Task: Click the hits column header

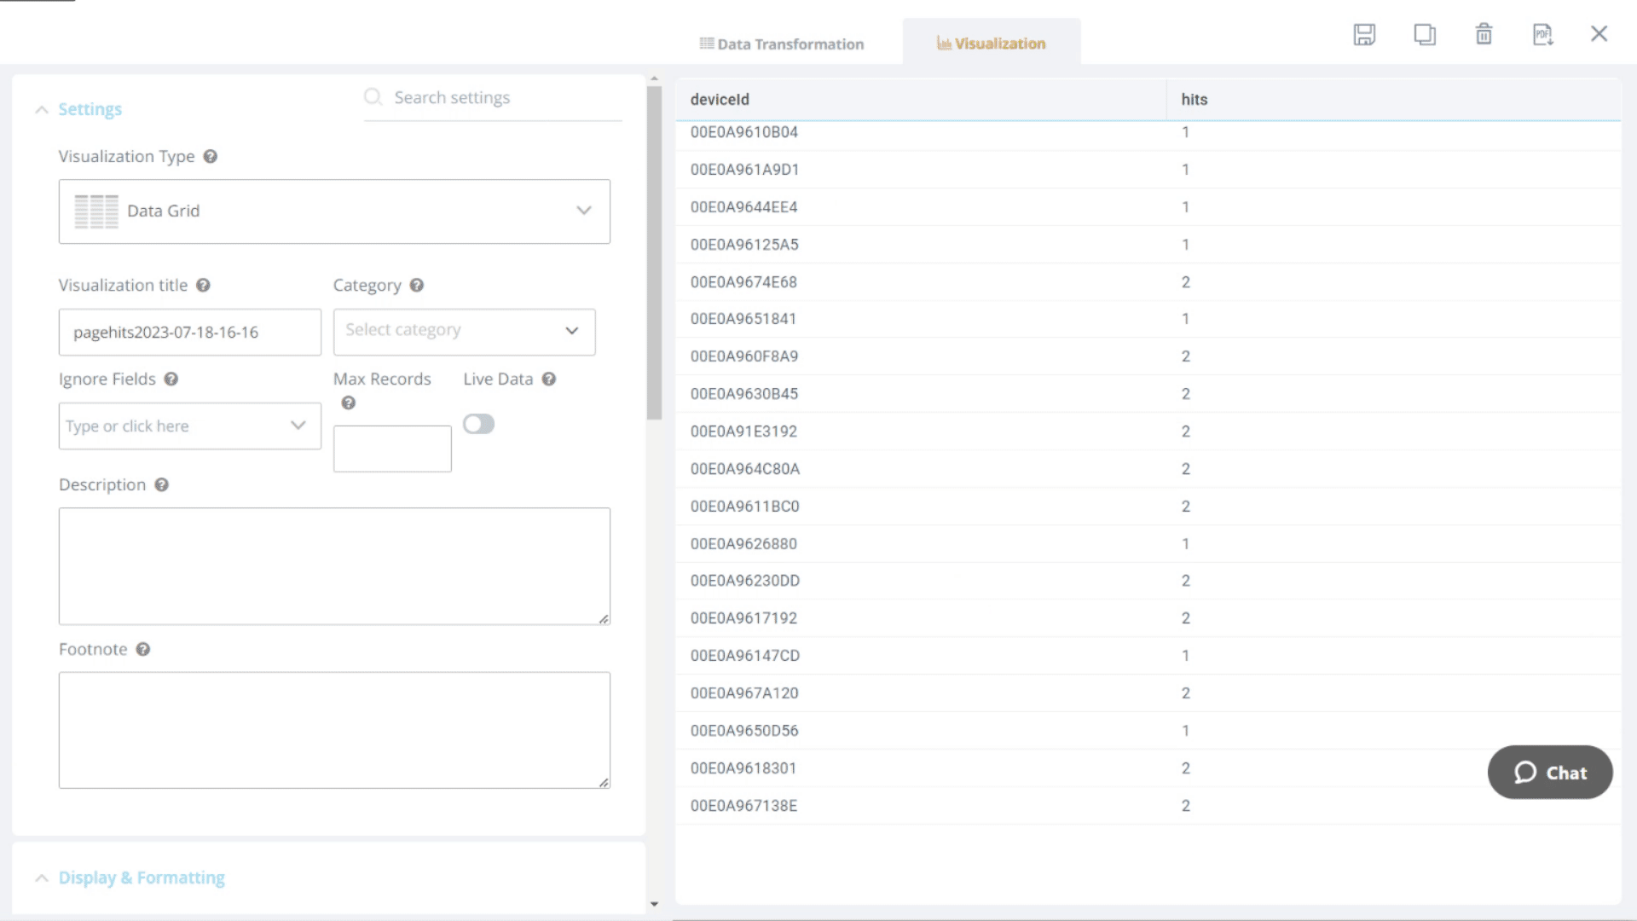Action: point(1194,99)
